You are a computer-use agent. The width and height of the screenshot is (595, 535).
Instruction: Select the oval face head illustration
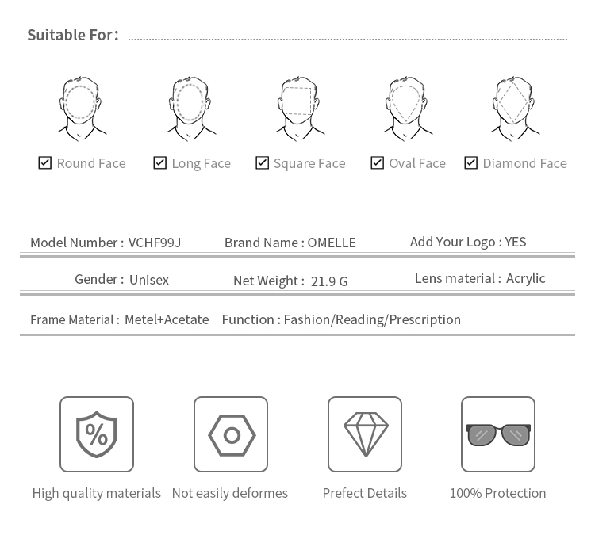click(x=408, y=108)
